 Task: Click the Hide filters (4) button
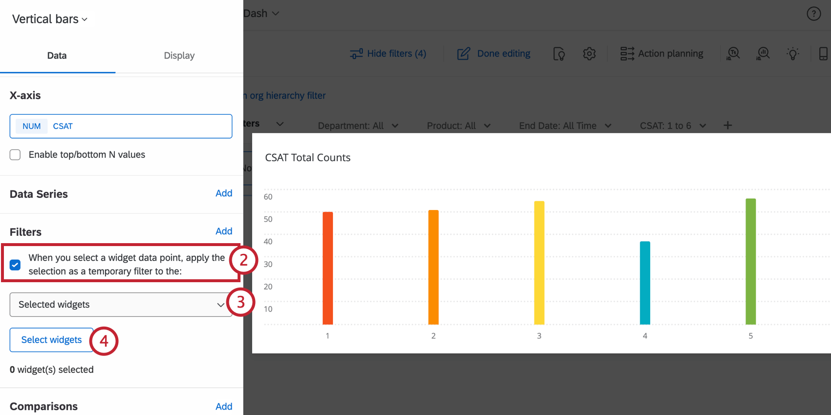click(x=388, y=54)
